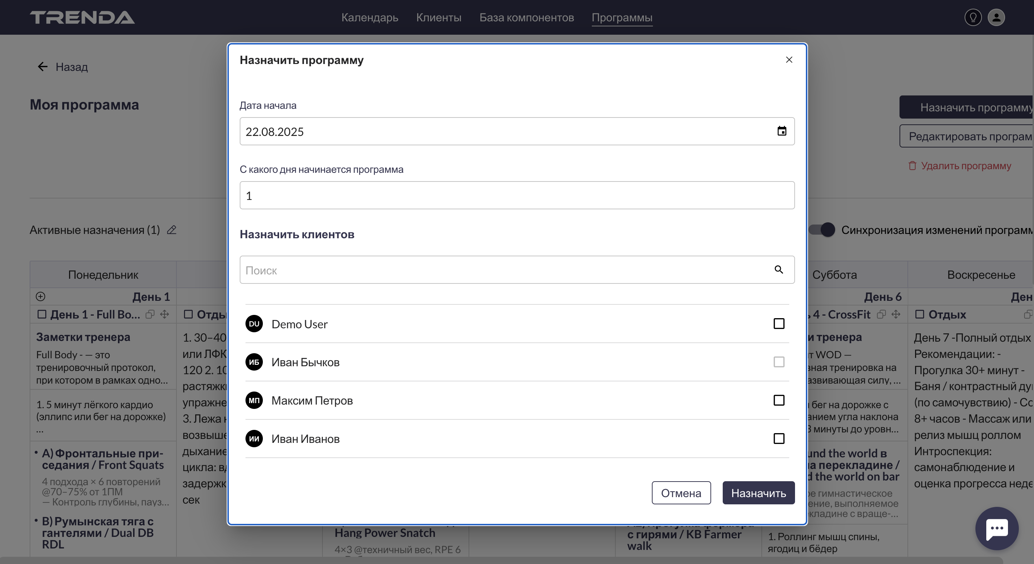Open the chat support bubble

[x=997, y=528]
